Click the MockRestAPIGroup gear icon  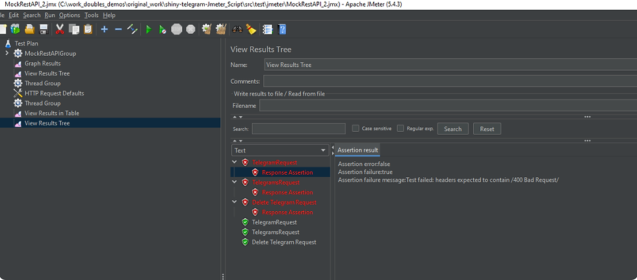point(18,53)
